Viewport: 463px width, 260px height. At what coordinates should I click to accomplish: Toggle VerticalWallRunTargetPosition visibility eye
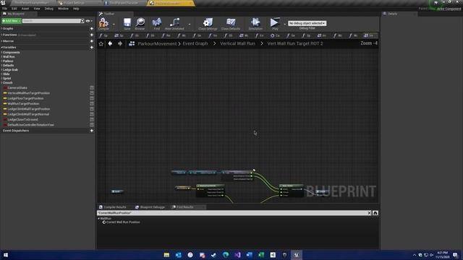click(x=92, y=93)
